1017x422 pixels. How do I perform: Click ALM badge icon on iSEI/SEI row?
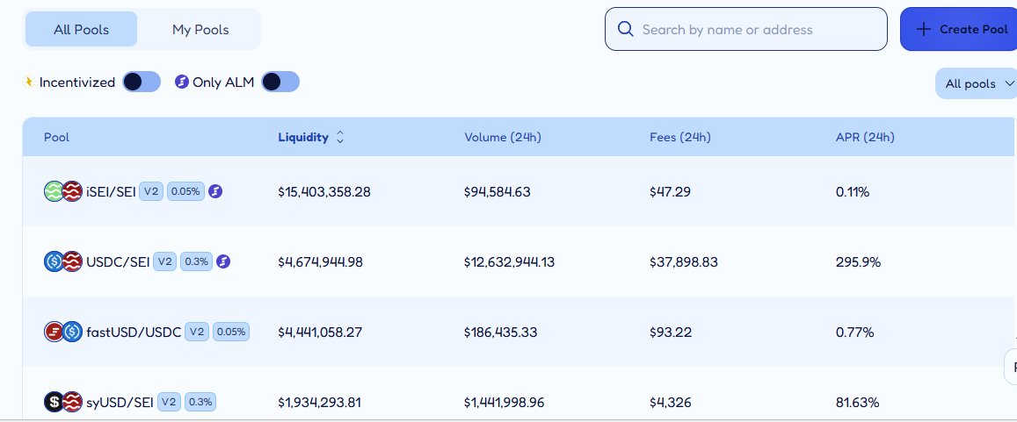(x=215, y=191)
